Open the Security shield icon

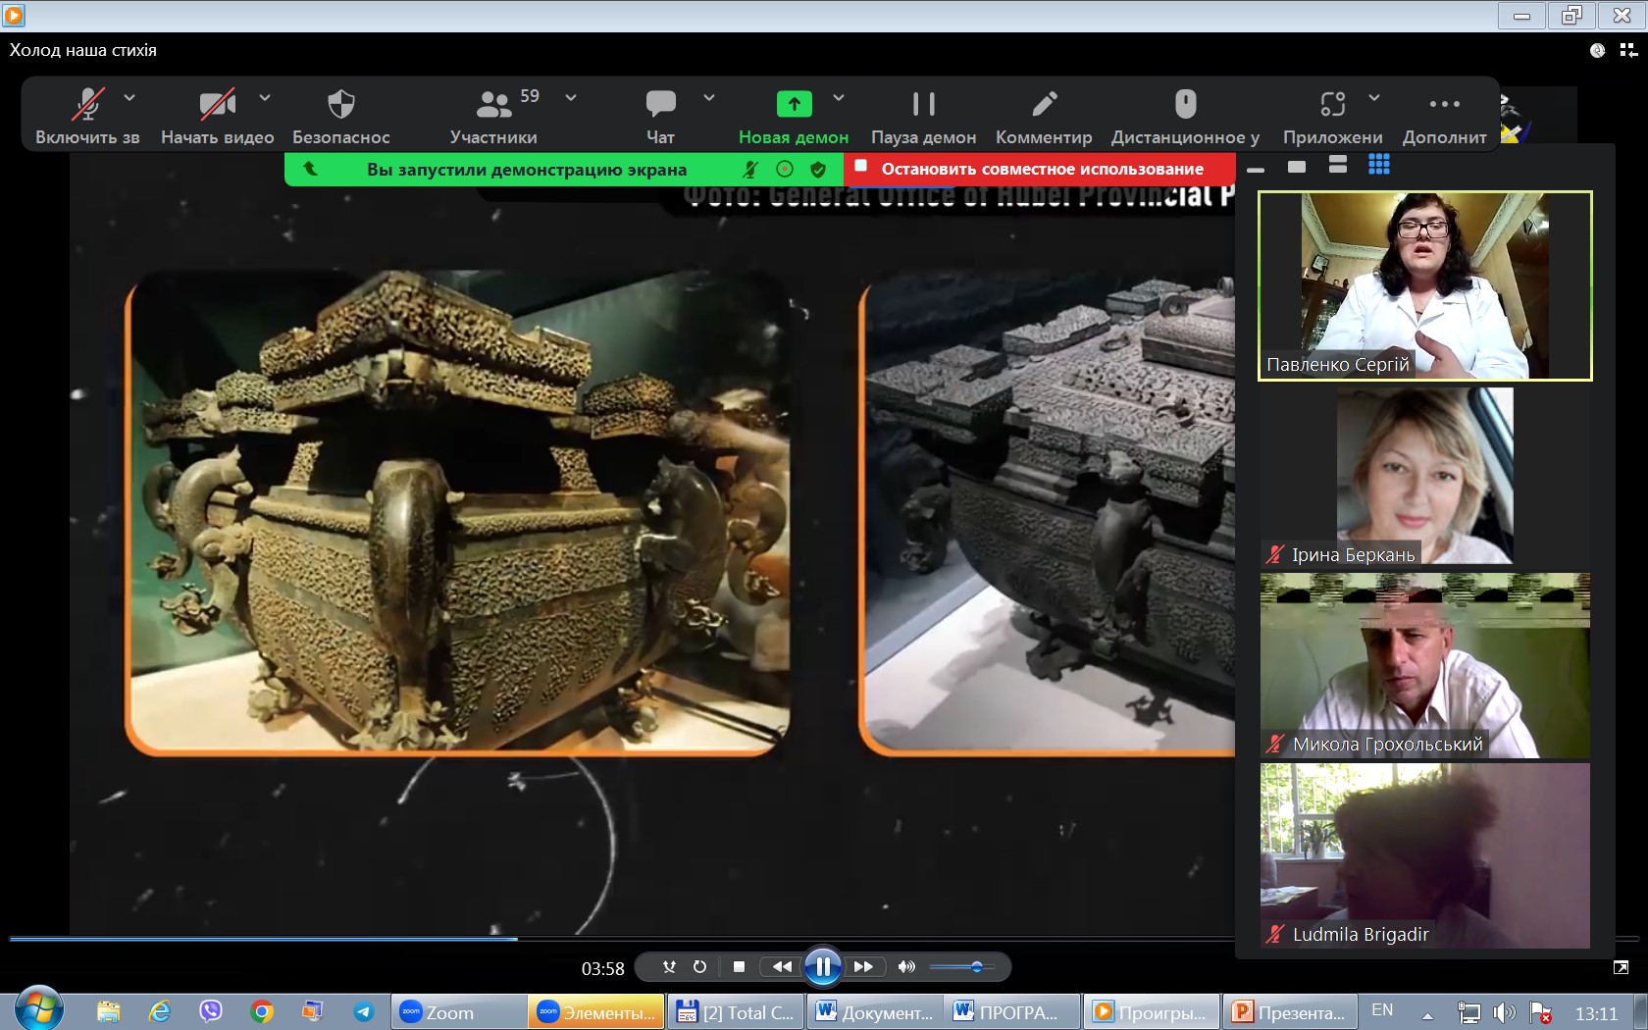(x=340, y=104)
